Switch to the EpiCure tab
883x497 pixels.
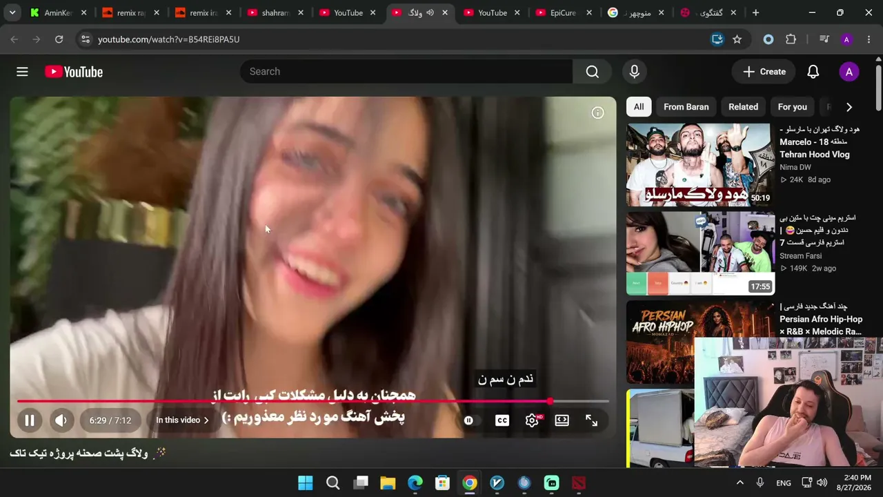pyautogui.click(x=564, y=12)
